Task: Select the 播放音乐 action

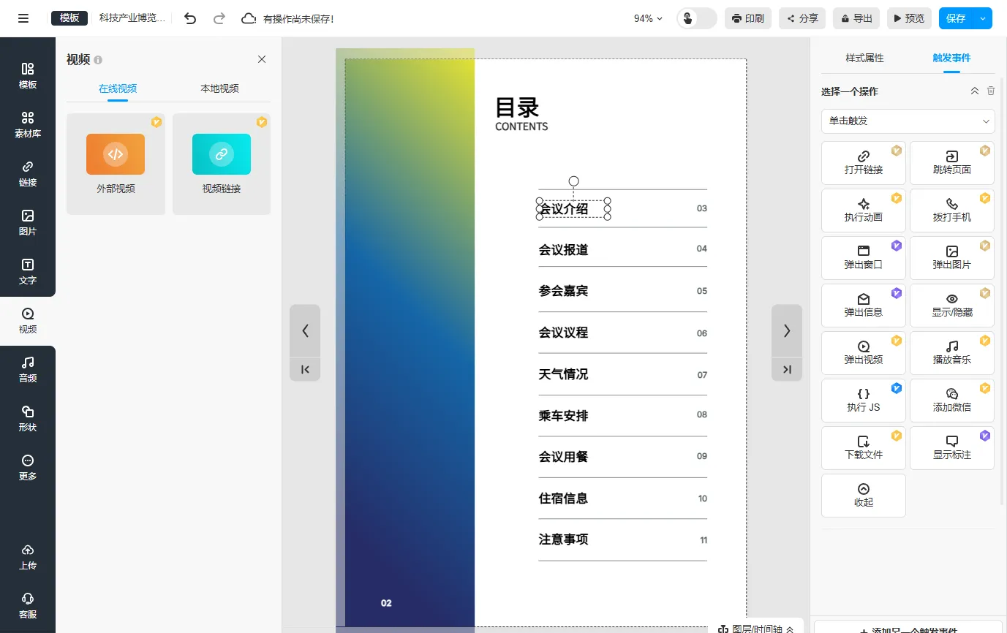Action: (x=952, y=352)
